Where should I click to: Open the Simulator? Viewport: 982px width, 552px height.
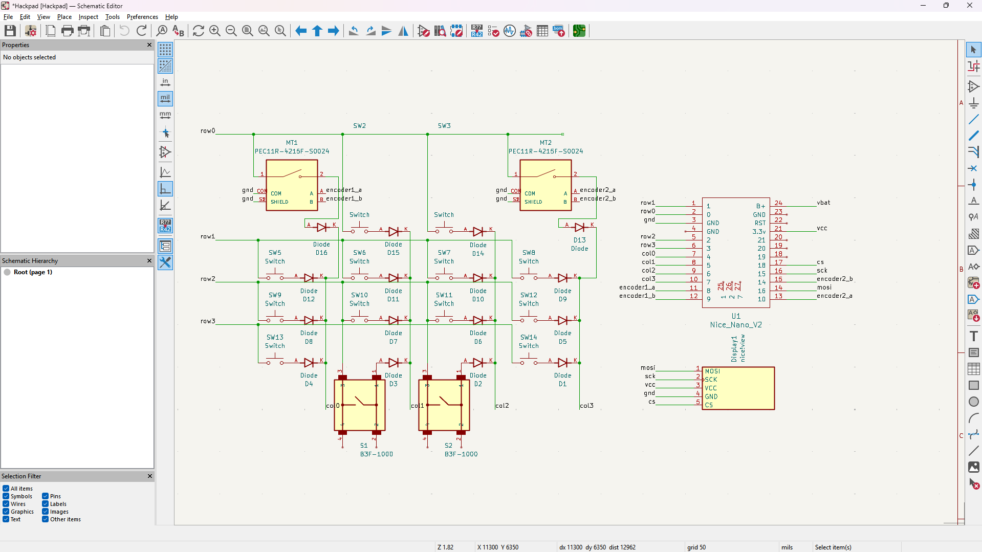pyautogui.click(x=510, y=31)
